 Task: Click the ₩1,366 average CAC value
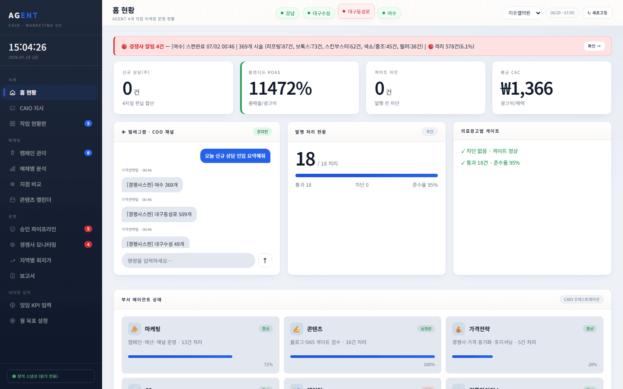pos(527,89)
